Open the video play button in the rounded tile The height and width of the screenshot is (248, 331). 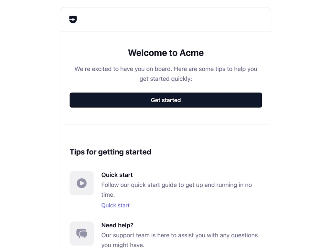[x=81, y=183]
